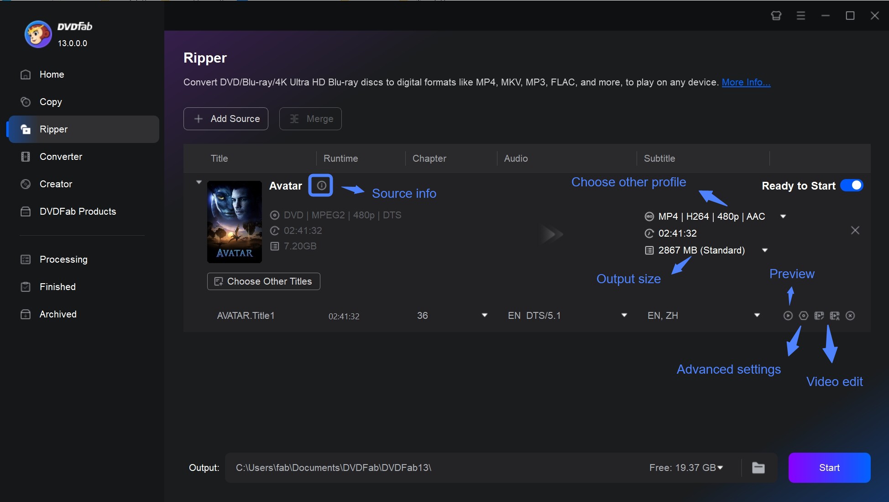Select the output size Standard dropdown
Image resolution: width=889 pixels, height=502 pixels.
[x=765, y=249]
